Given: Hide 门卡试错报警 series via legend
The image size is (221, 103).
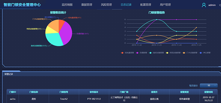Looking at the screenshot, I should (190, 53).
